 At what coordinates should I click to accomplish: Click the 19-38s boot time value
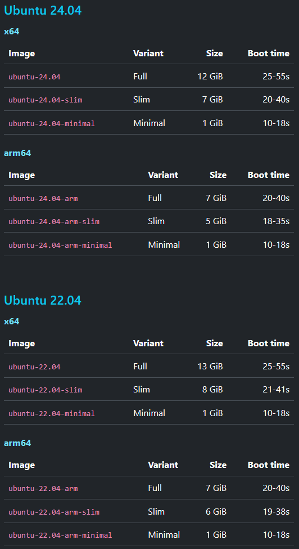[x=276, y=511]
